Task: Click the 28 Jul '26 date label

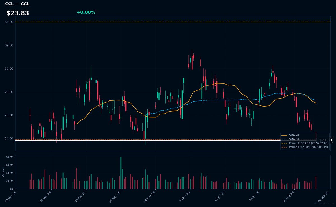Action: [254, 197]
